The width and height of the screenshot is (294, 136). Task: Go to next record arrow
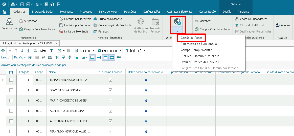click(22, 51)
